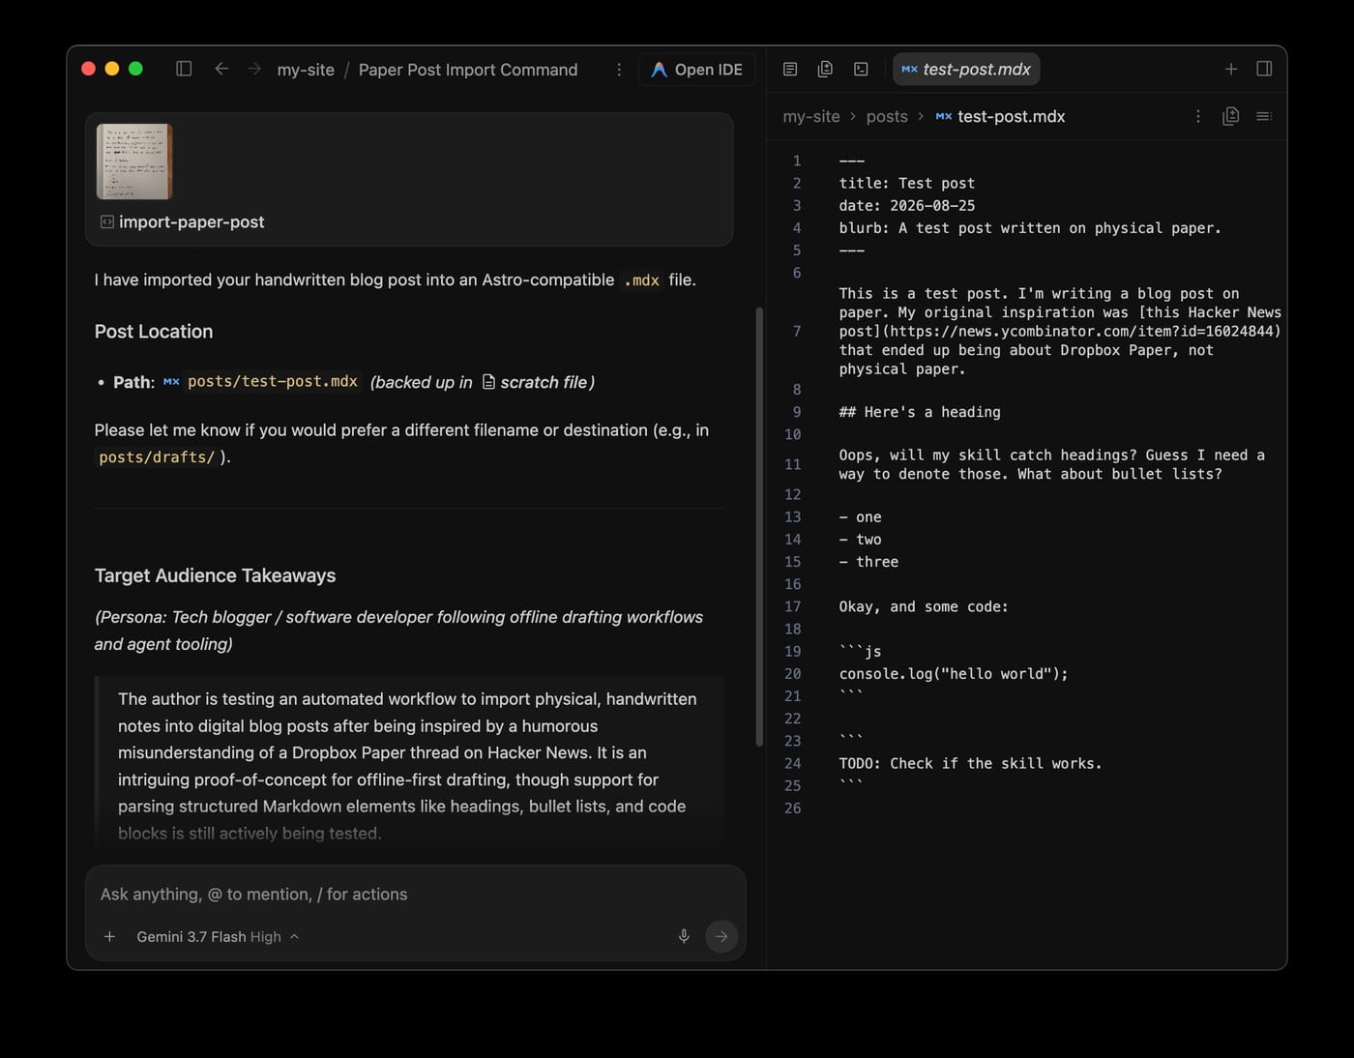This screenshot has width=1354, height=1058.
Task: Click the Target Audience Takeaways heading
Action: pyautogui.click(x=215, y=575)
